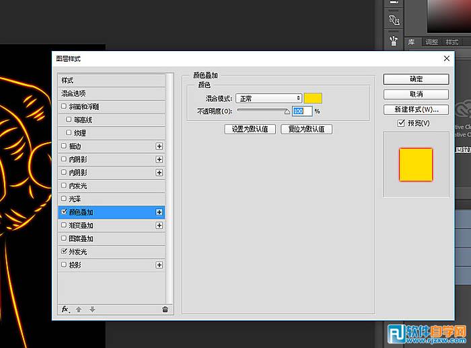This screenshot has height=348, width=471.
Task: Open the 混合模式 dropdown showing 正常
Action: click(268, 98)
